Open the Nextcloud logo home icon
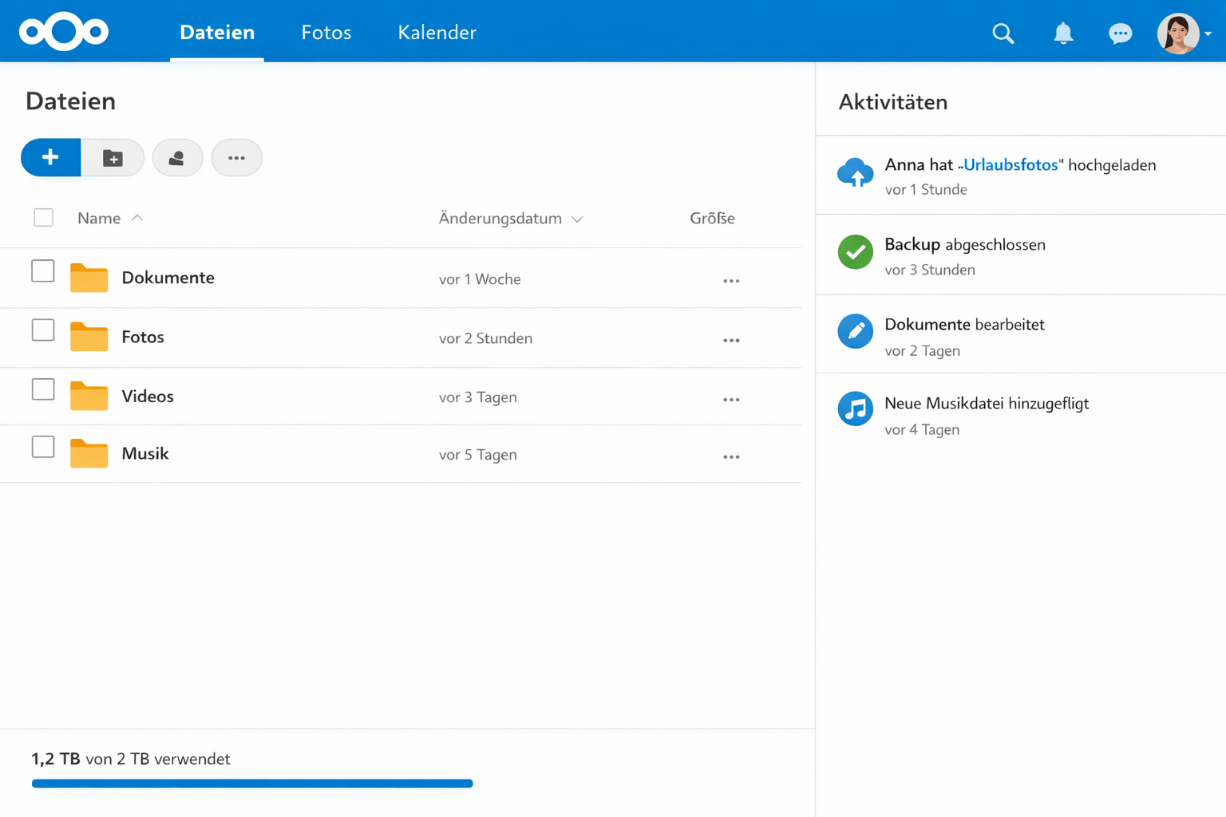1226x817 pixels. point(63,31)
